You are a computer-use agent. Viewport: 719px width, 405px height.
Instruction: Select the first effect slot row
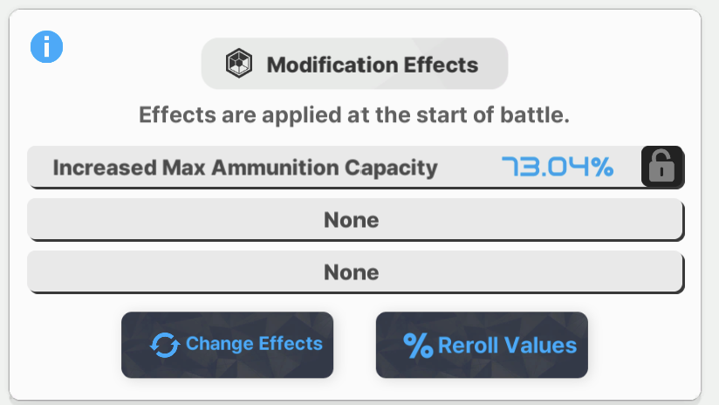point(355,167)
